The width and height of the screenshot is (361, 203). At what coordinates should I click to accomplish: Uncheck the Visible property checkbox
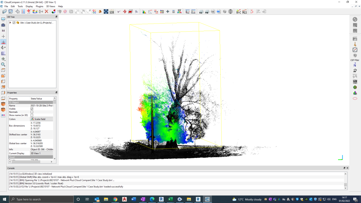pyautogui.click(x=32, y=109)
